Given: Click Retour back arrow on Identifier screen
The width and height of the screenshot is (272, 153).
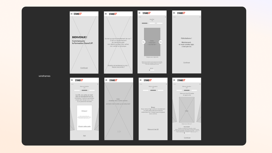Looking at the screenshot, I should (140, 17).
